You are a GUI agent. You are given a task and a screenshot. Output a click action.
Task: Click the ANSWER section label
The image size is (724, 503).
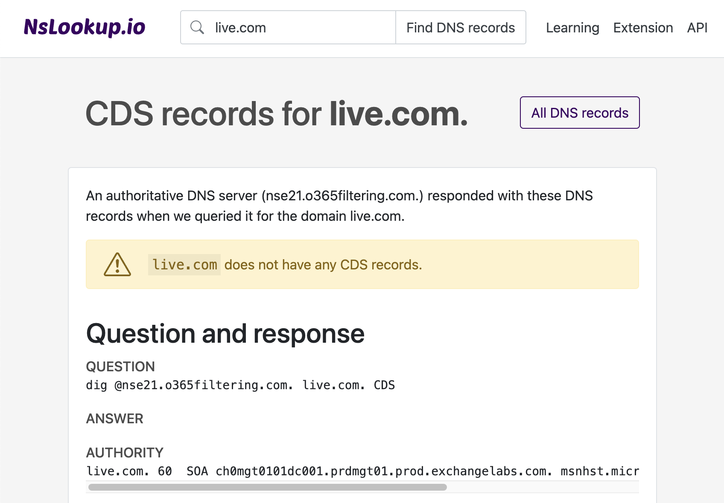coord(114,419)
